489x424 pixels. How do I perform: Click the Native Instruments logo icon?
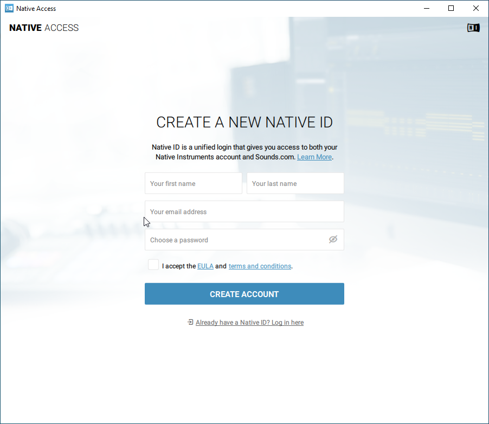(473, 28)
